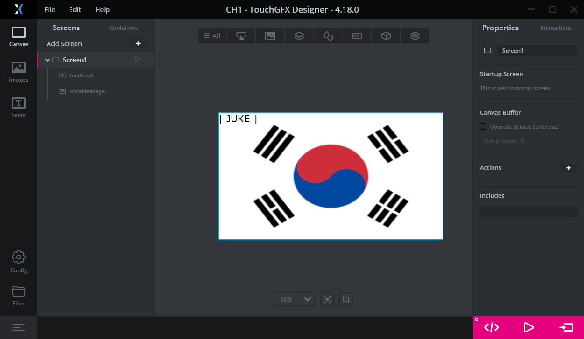Screen dimensions: 584x339
Task: Open the last stacked-layers widget category
Action: [415, 36]
